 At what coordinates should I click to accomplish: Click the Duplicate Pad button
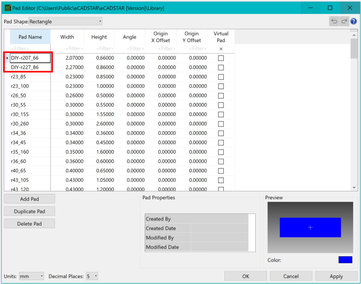[x=29, y=211]
